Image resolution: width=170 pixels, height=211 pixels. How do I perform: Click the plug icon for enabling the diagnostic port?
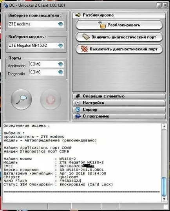86,37
